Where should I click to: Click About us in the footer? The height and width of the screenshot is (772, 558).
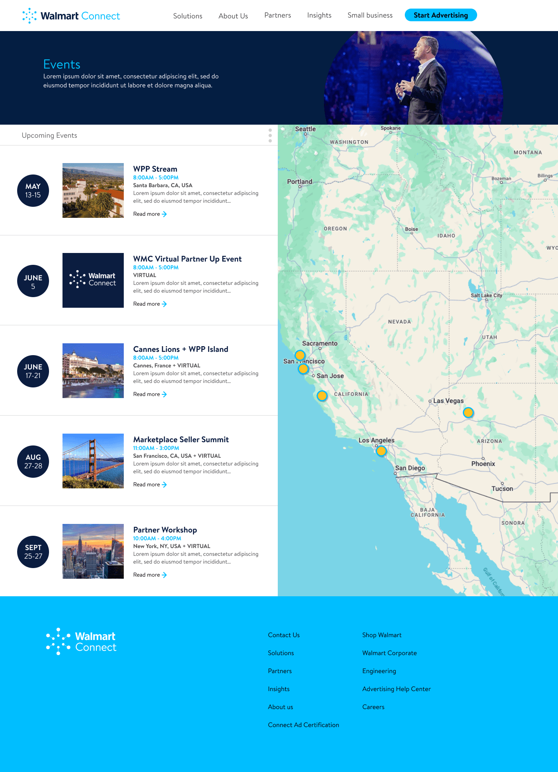point(281,707)
